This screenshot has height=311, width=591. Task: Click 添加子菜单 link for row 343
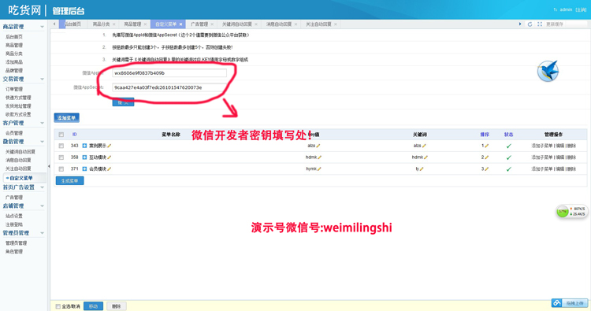click(541, 146)
